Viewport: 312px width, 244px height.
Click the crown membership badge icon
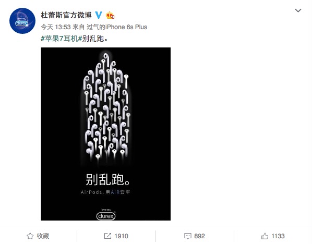110,15
